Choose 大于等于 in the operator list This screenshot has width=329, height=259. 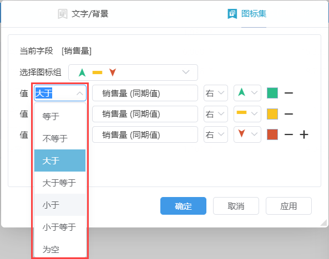point(60,183)
